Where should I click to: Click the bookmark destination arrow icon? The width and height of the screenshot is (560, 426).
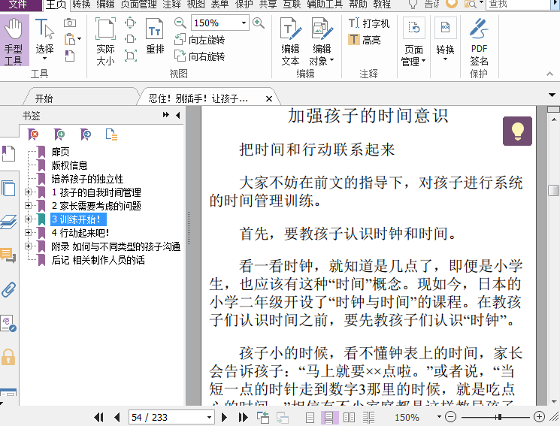click(86, 134)
